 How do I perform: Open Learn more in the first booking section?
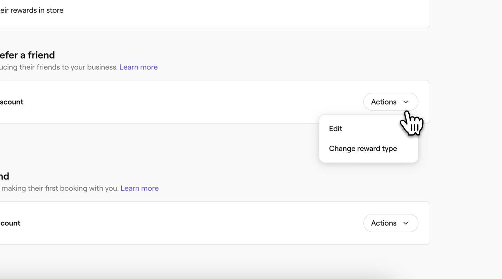coord(139,188)
